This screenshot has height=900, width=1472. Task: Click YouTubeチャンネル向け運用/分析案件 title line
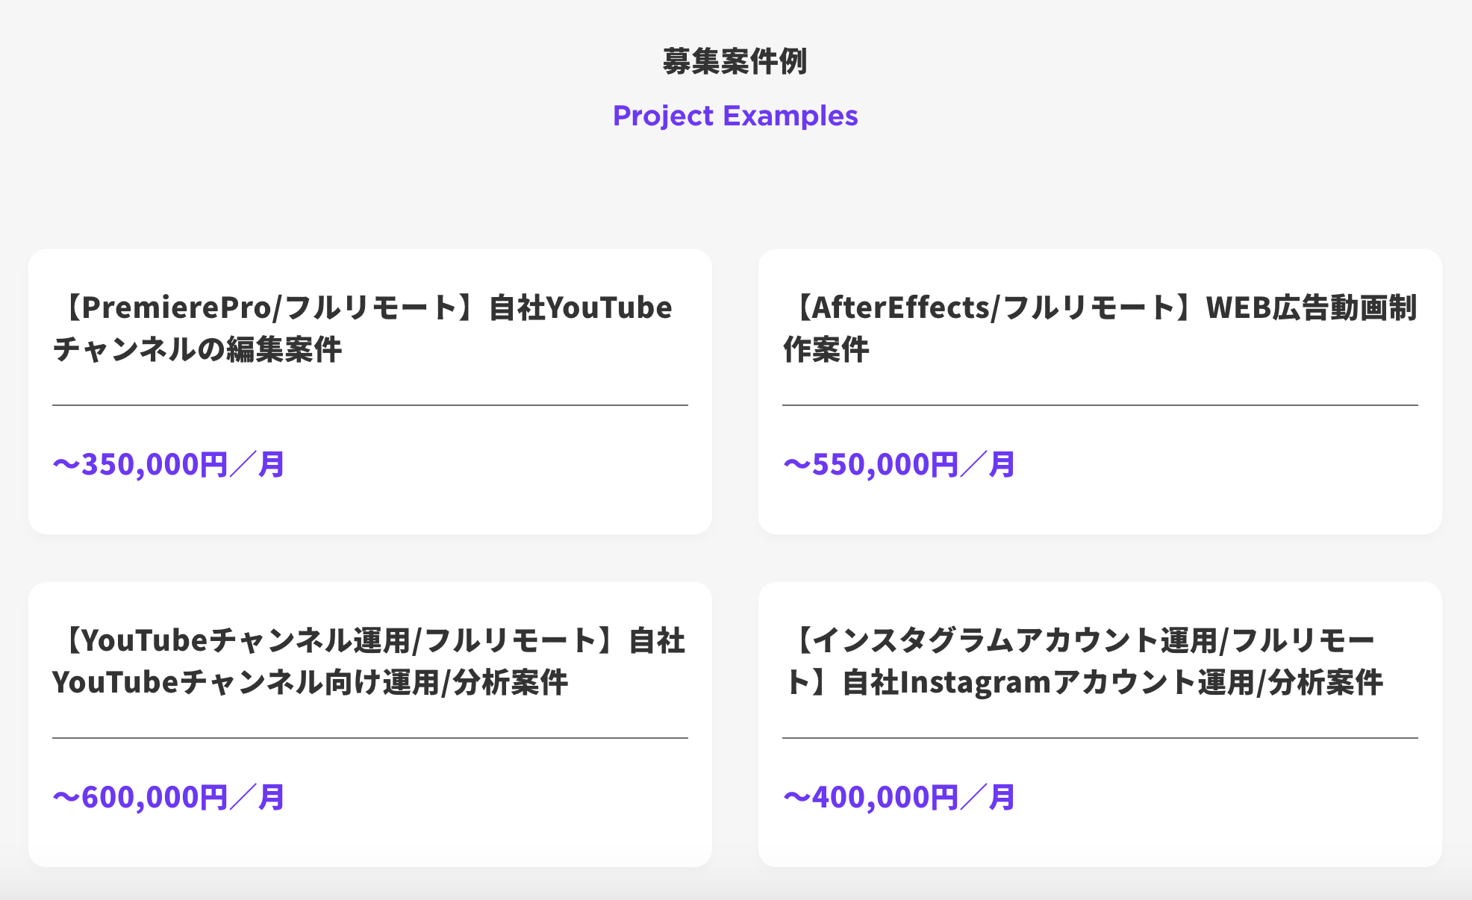(311, 682)
